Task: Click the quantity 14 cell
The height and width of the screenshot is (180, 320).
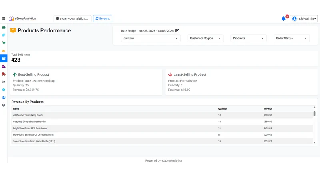Action: click(220, 122)
